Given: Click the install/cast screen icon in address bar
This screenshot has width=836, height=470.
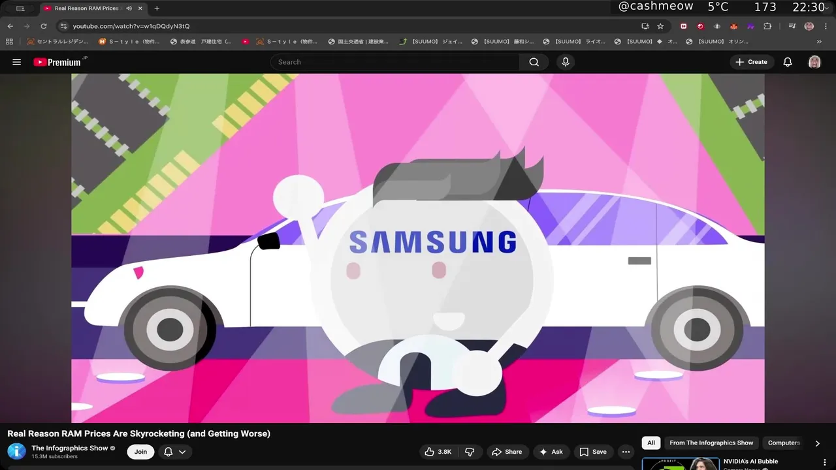Looking at the screenshot, I should tap(645, 26).
